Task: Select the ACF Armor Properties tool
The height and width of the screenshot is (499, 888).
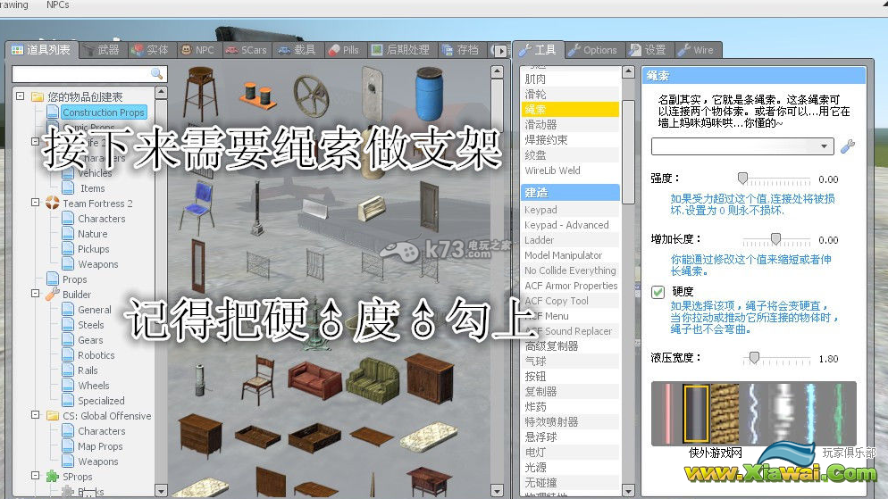Action: click(570, 286)
